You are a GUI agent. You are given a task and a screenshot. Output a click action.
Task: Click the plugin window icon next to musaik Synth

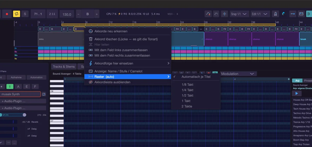click(44, 94)
